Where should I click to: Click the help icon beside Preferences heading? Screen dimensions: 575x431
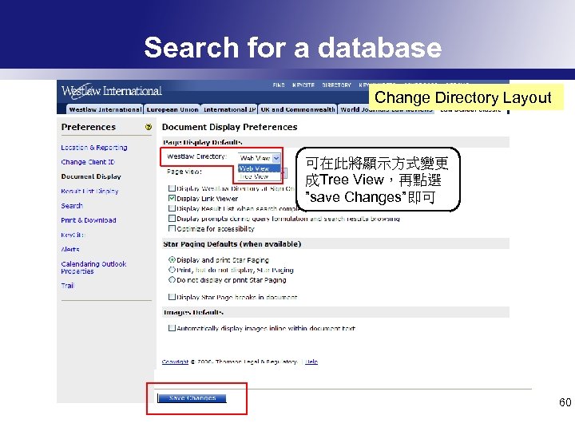coord(149,127)
